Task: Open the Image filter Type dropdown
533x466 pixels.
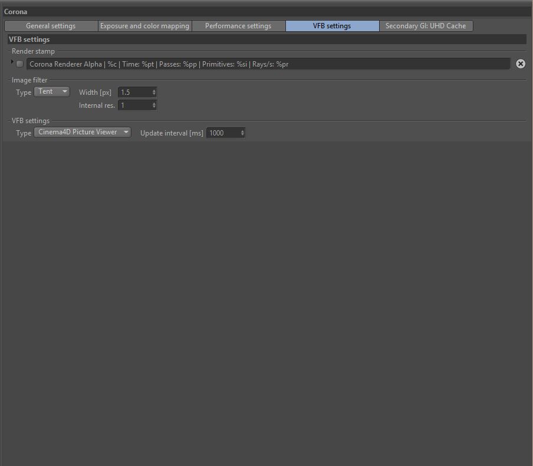Action: pyautogui.click(x=52, y=92)
